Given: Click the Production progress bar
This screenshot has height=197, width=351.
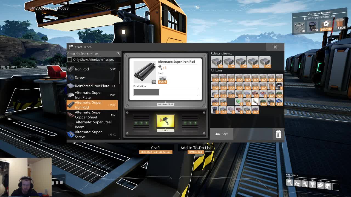Looking at the screenshot, I should (166, 92).
